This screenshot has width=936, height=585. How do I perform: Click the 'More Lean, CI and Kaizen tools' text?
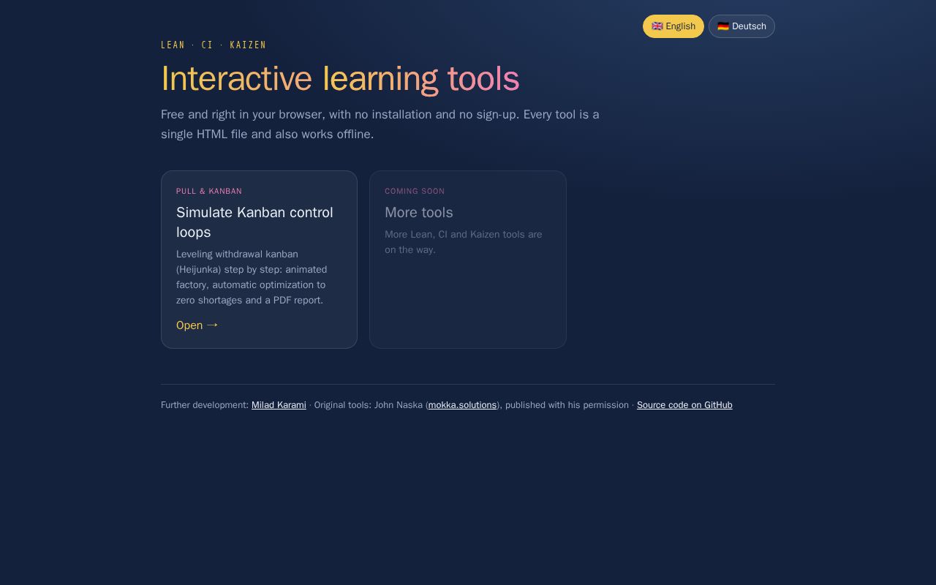[x=464, y=242]
